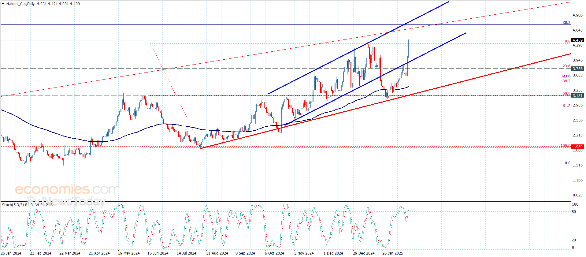The height and width of the screenshot is (257, 586).
Task: Click the 8 Sep 2024 date label
Action: pos(245,253)
